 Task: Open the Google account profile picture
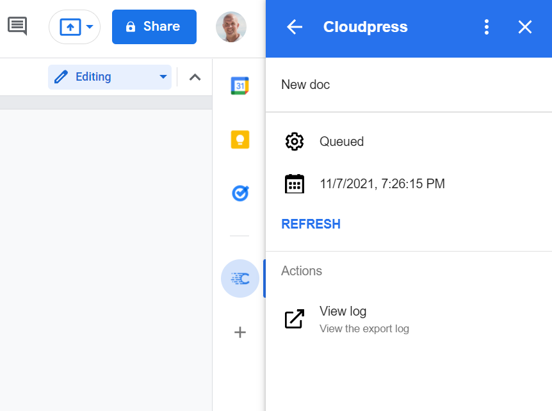tap(231, 27)
